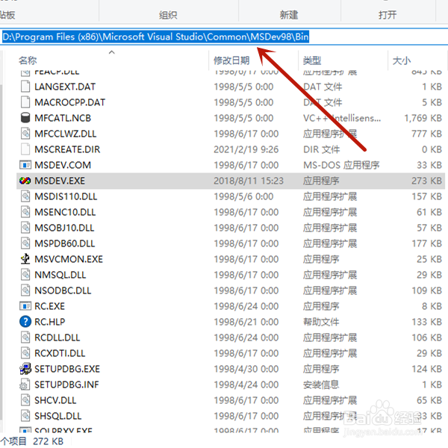Viewport: 448px width, 448px height.
Task: Select the SETUPDBG.EXE installer icon
Action: [25, 369]
